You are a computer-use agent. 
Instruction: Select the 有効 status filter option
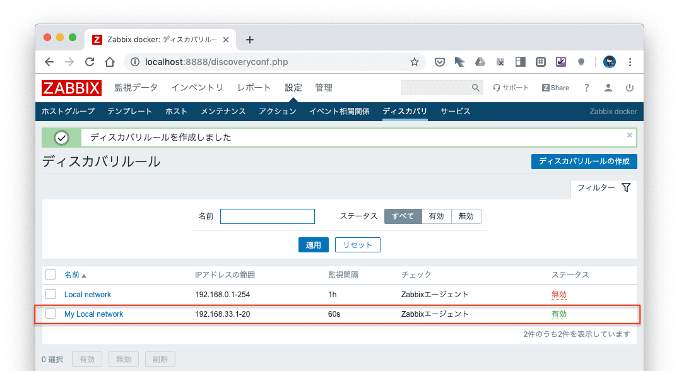click(437, 216)
